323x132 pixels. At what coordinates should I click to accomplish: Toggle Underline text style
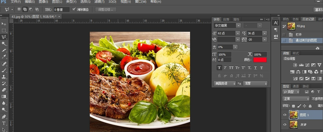point(255,68)
